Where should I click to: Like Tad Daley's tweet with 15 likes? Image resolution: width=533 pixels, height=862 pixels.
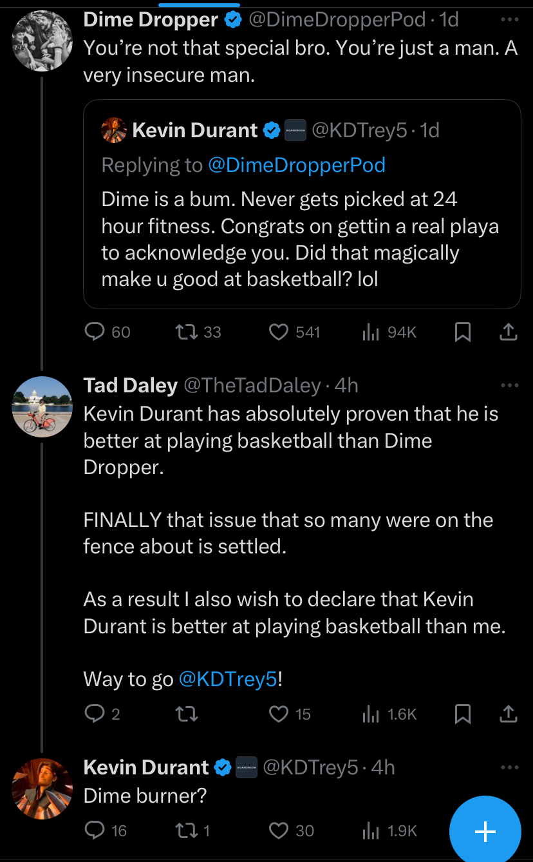pyautogui.click(x=279, y=714)
